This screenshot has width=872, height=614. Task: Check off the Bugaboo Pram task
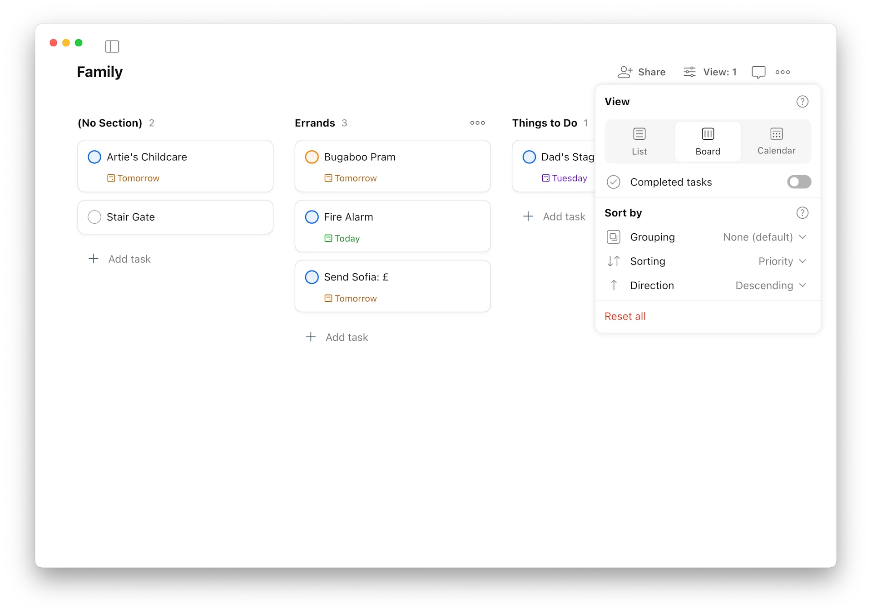coord(312,157)
